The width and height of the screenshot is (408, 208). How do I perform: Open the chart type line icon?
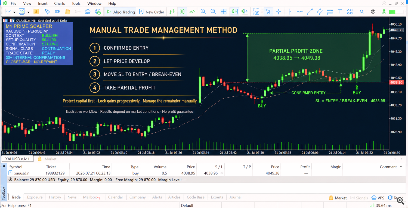8,12
